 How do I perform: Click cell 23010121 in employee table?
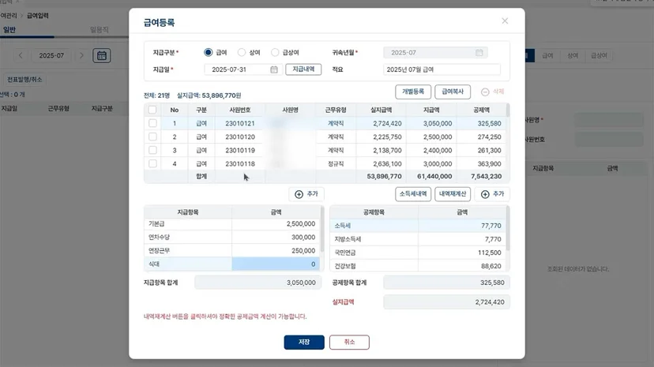[x=240, y=123]
